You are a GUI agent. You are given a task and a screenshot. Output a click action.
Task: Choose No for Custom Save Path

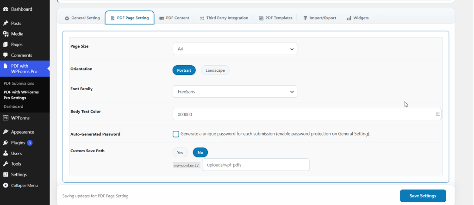[x=200, y=152]
